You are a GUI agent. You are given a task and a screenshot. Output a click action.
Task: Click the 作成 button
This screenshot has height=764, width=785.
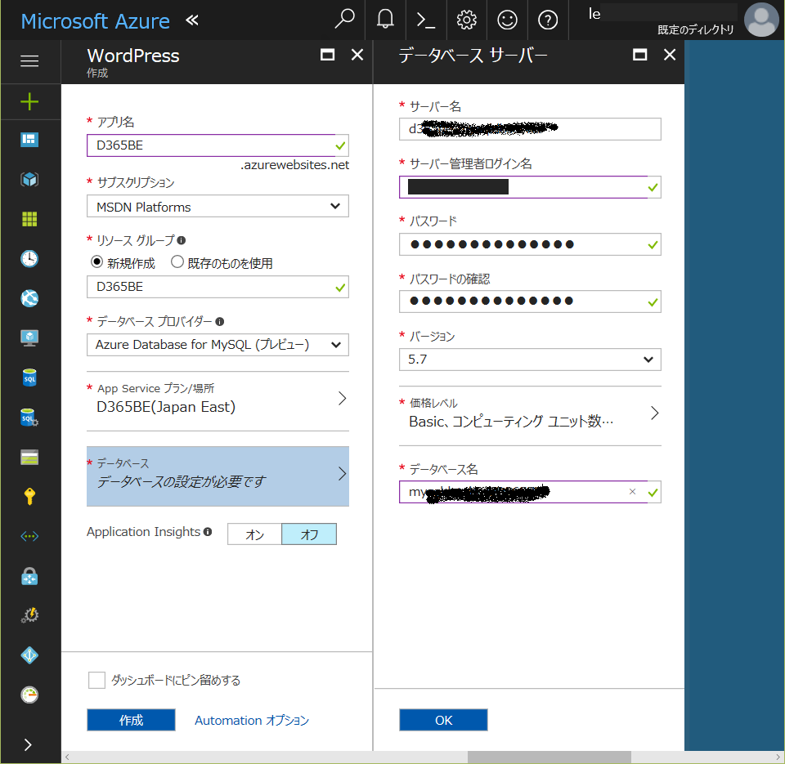pos(131,720)
